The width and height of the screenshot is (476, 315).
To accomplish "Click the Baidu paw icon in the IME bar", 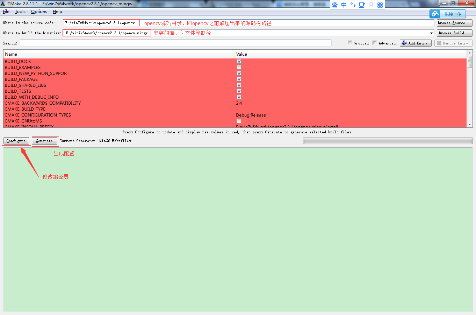I will (x=335, y=5).
